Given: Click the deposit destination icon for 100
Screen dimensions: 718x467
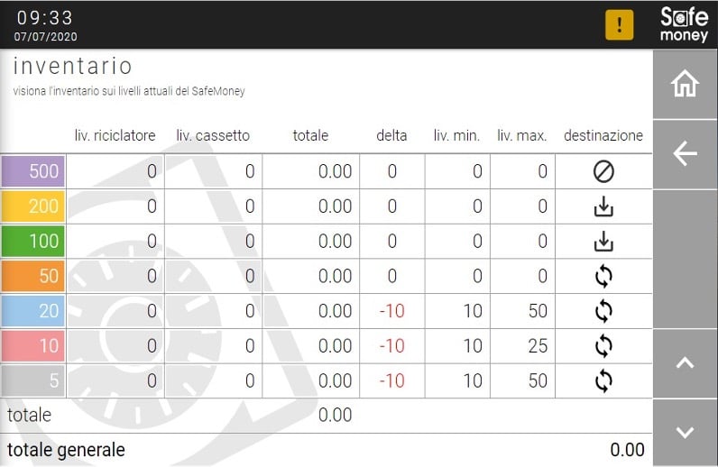Looking at the screenshot, I should tap(603, 242).
